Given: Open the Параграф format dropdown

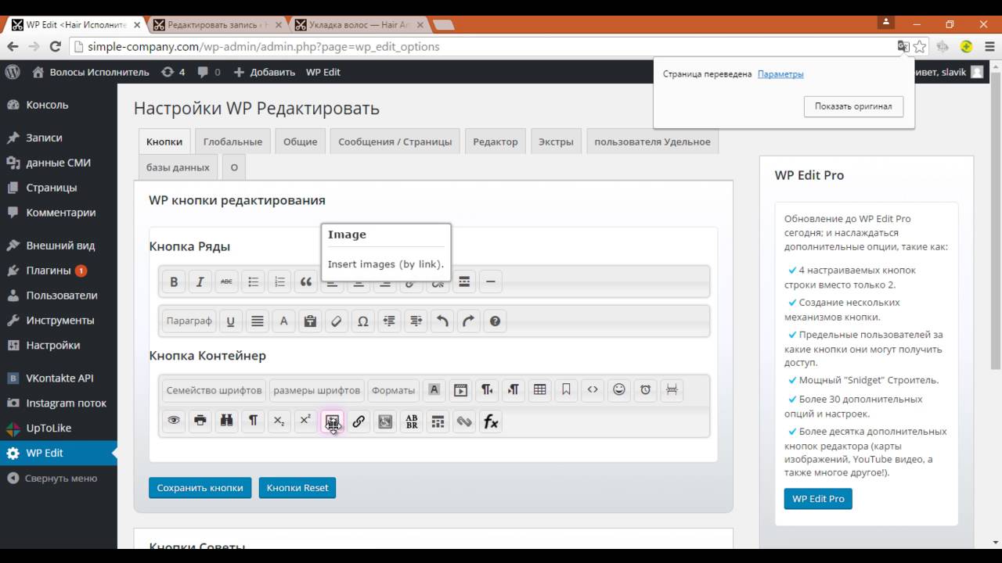Looking at the screenshot, I should click(189, 321).
